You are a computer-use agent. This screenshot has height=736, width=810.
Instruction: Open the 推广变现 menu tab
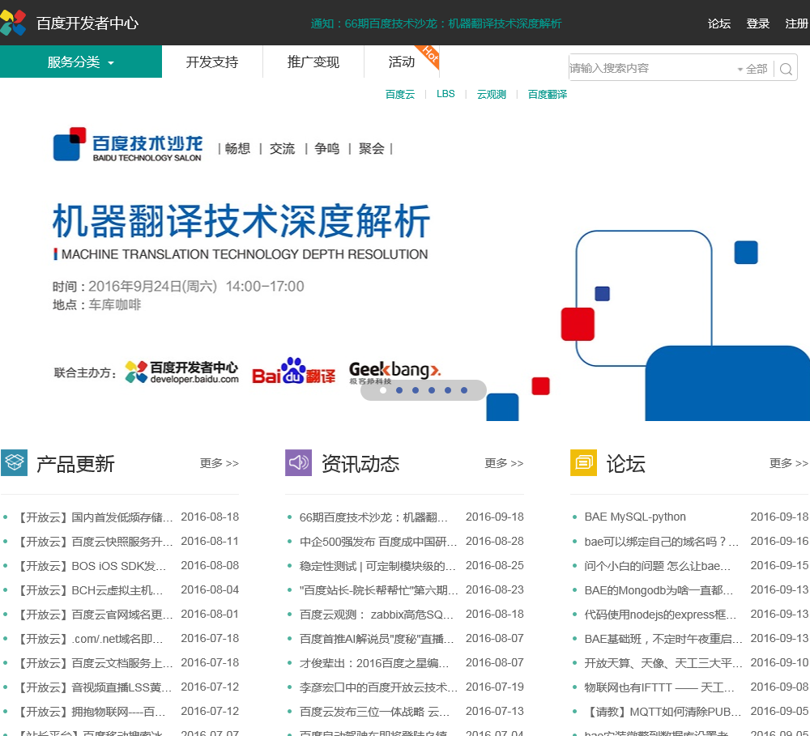pos(313,62)
